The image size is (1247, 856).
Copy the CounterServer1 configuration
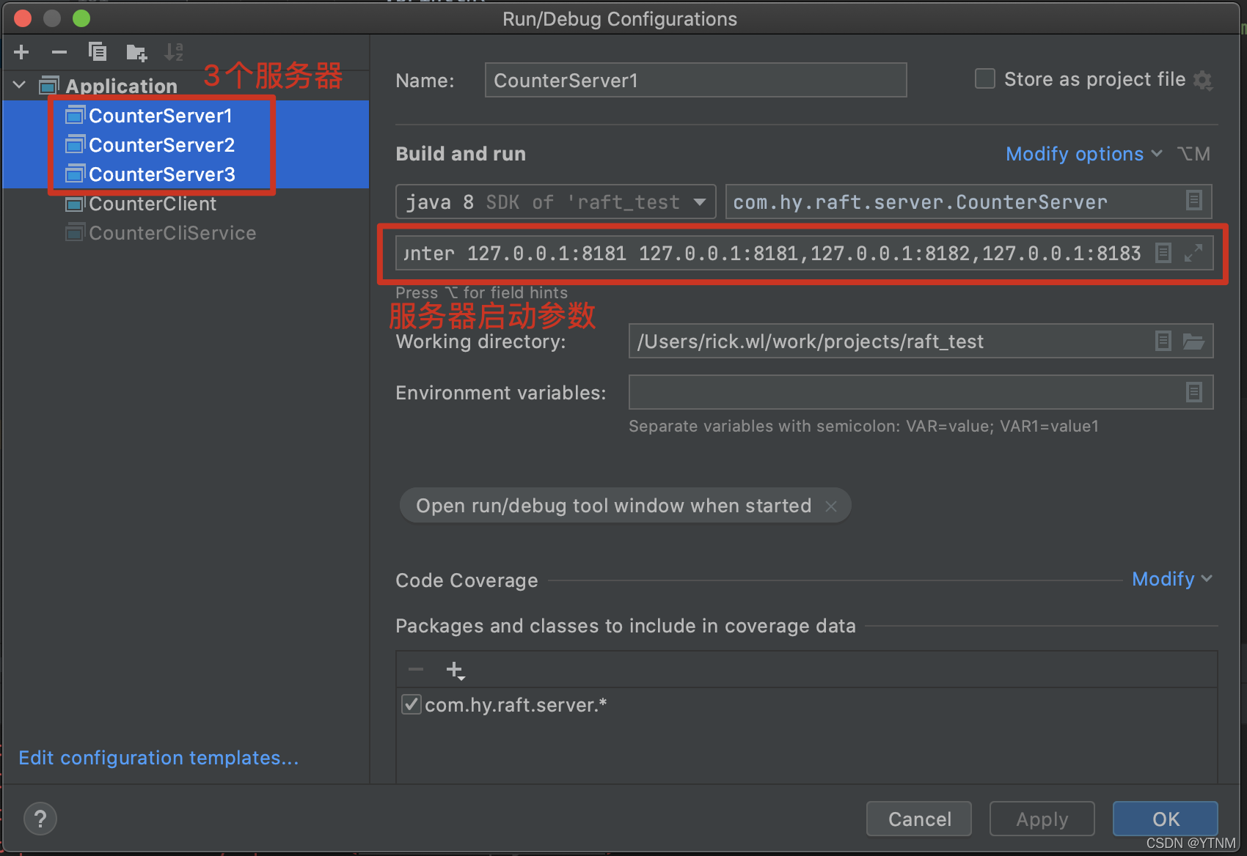(97, 51)
